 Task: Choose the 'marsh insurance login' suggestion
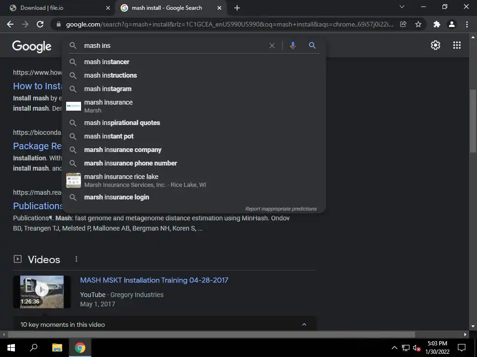[x=194, y=197]
